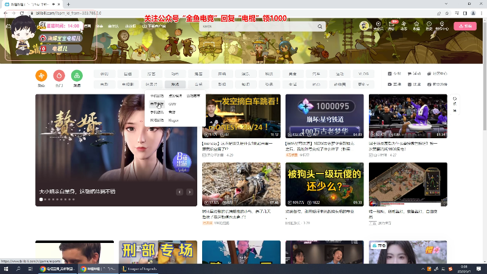Select 手机游戏 in game submenu

[157, 112]
